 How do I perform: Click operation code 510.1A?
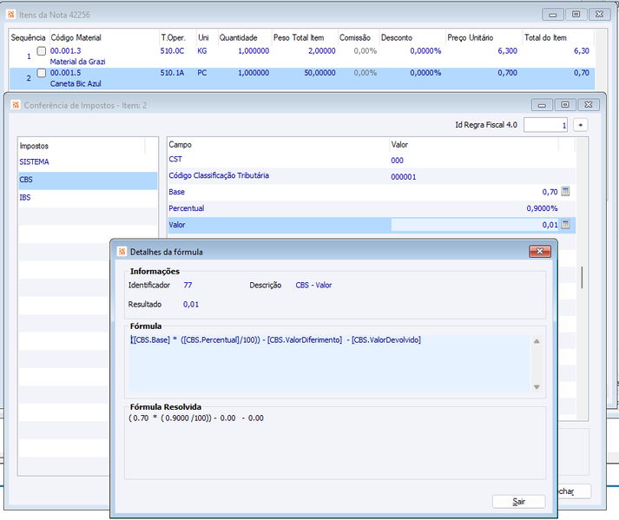pyautogui.click(x=172, y=73)
